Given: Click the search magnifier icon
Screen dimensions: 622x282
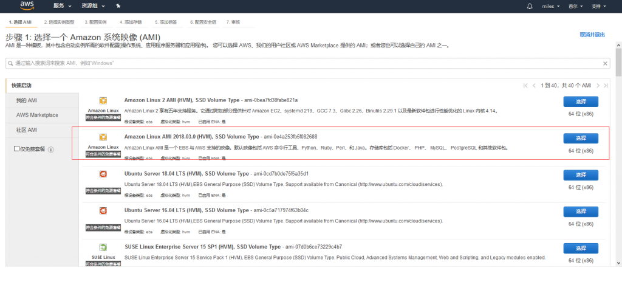Looking at the screenshot, I should [x=10, y=63].
